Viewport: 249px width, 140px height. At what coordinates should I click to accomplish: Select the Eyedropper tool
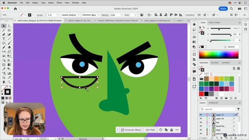point(4,69)
